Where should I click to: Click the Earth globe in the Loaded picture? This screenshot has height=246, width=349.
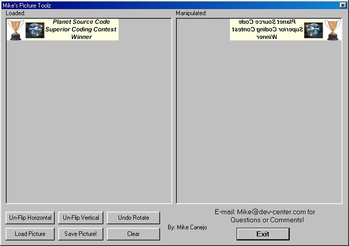(35, 31)
